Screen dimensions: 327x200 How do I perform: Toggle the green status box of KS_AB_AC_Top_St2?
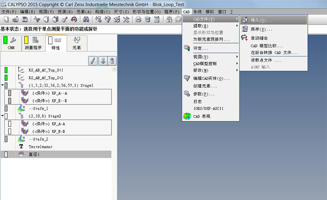point(6,78)
